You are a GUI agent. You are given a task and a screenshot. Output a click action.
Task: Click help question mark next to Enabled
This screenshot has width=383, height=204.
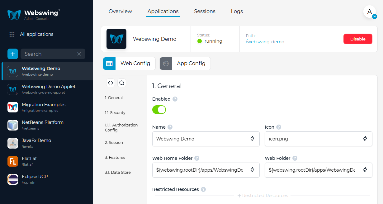click(175, 99)
